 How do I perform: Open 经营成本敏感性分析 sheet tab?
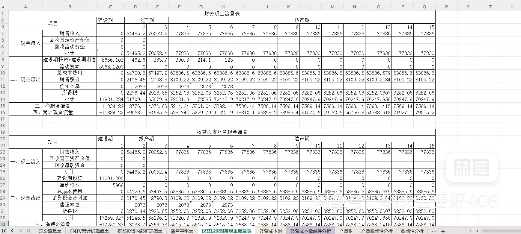[x=311, y=231]
